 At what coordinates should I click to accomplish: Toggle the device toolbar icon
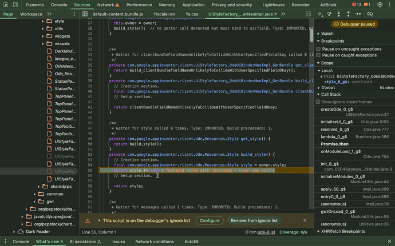[x=15, y=5]
